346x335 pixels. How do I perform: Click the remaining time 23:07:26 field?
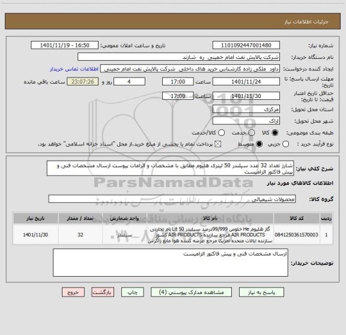click(x=82, y=81)
